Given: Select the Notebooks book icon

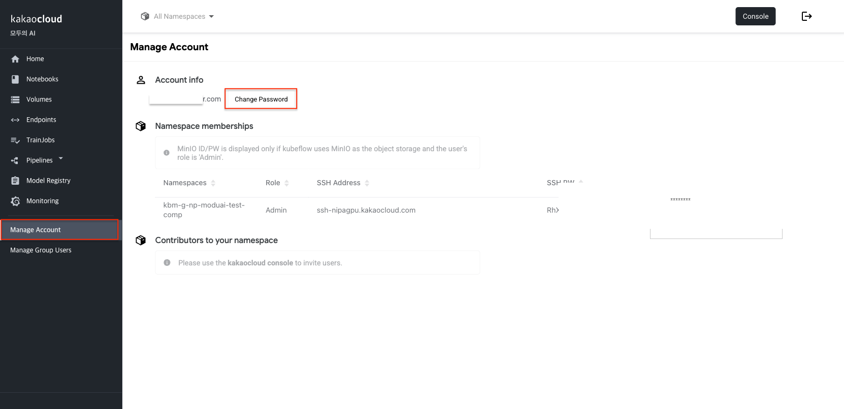Looking at the screenshot, I should pyautogui.click(x=15, y=79).
